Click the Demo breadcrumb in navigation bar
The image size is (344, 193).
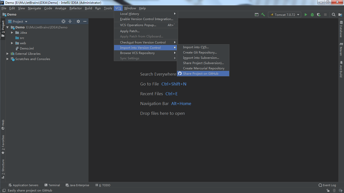[x=9, y=15]
